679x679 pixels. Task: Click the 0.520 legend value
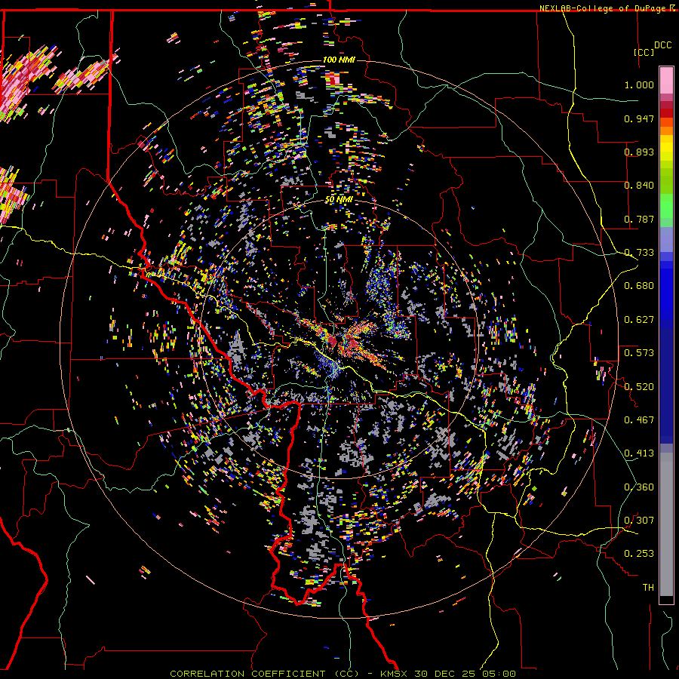[639, 387]
